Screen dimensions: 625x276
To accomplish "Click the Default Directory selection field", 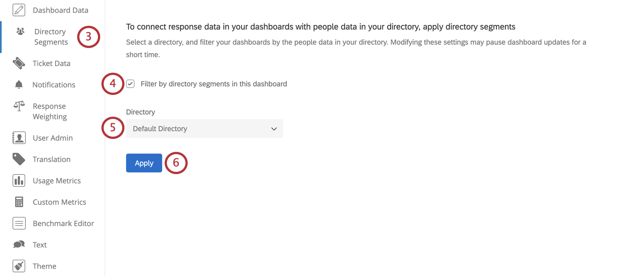I will pyautogui.click(x=184, y=129).
